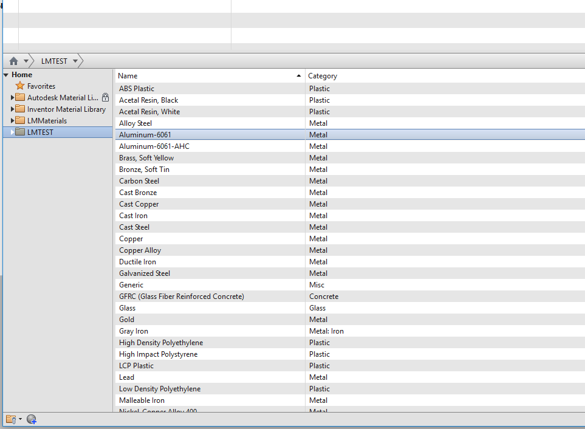Select the Copper material row
585x429 pixels.
click(x=350, y=239)
